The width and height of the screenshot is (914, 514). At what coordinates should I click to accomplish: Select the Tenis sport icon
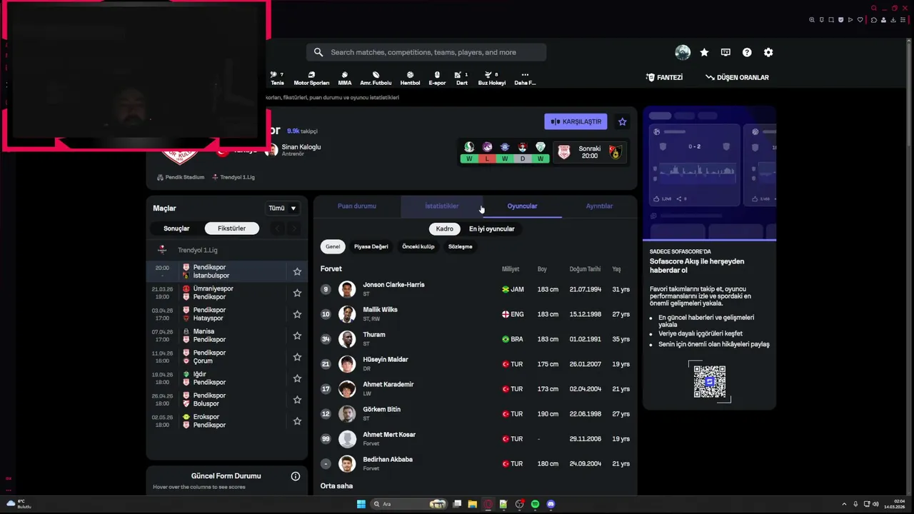pos(277,78)
